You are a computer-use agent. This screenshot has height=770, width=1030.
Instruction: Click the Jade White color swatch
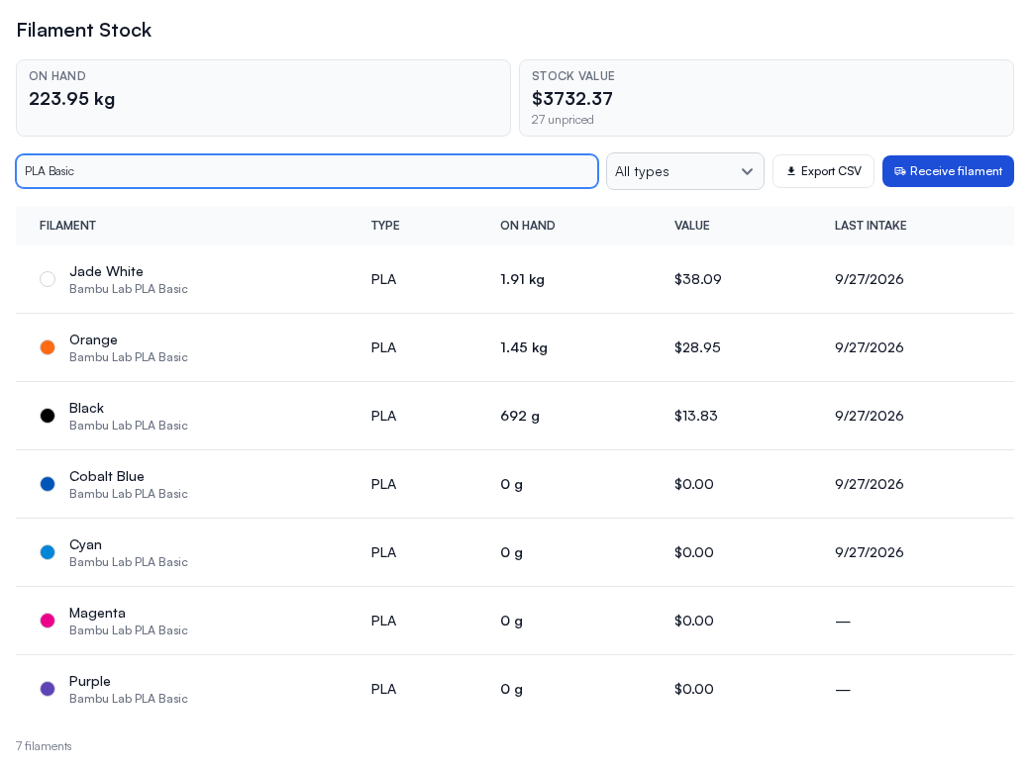48,279
